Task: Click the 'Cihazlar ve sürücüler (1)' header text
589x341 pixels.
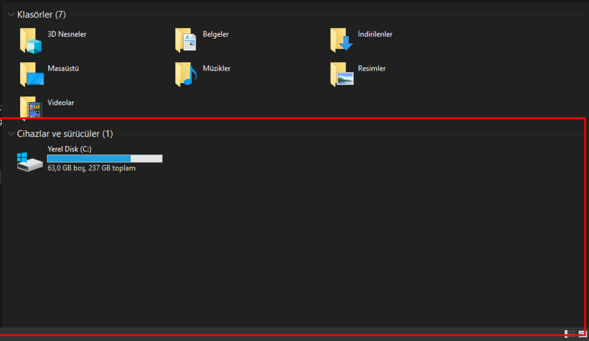Action: pyautogui.click(x=65, y=134)
